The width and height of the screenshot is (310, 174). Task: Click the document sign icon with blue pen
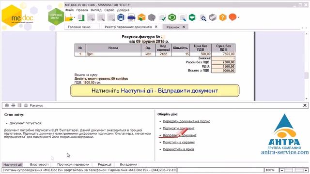182,18
